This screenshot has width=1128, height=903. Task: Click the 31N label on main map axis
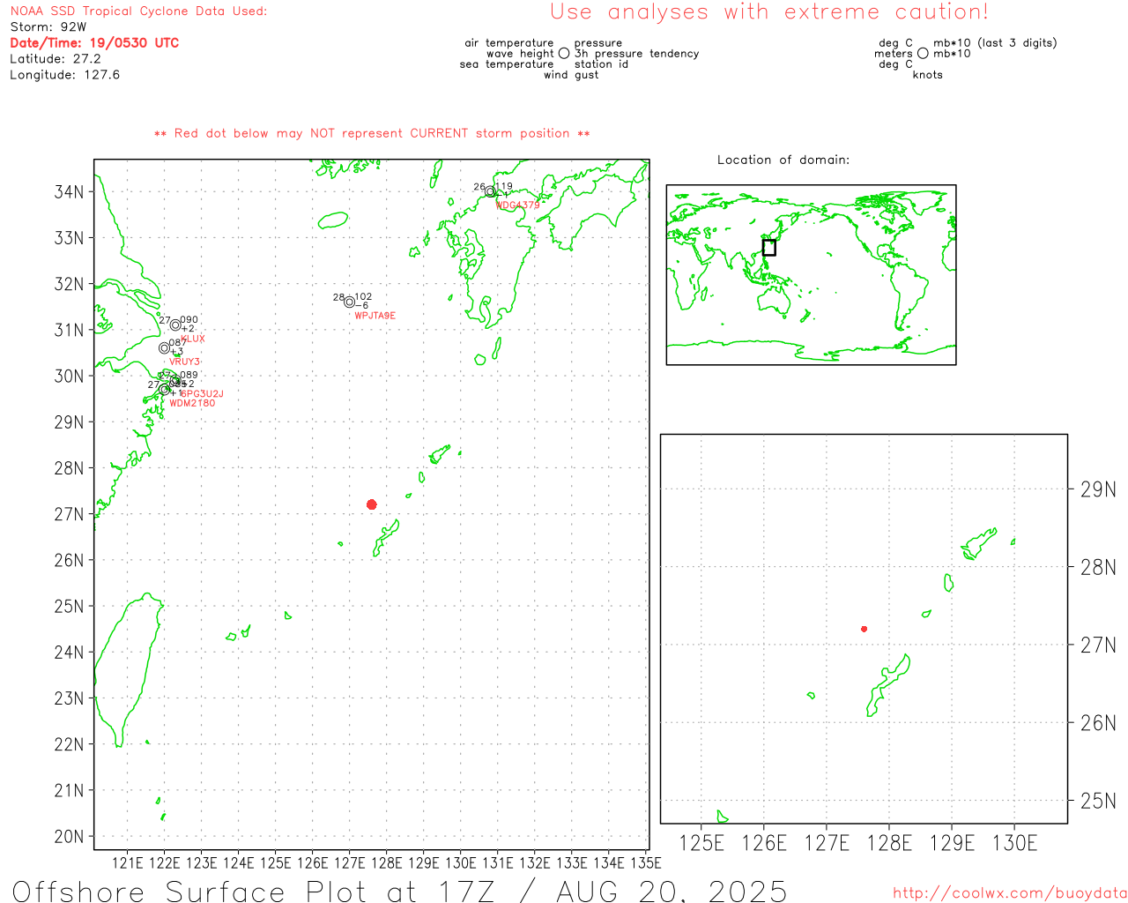tap(70, 331)
